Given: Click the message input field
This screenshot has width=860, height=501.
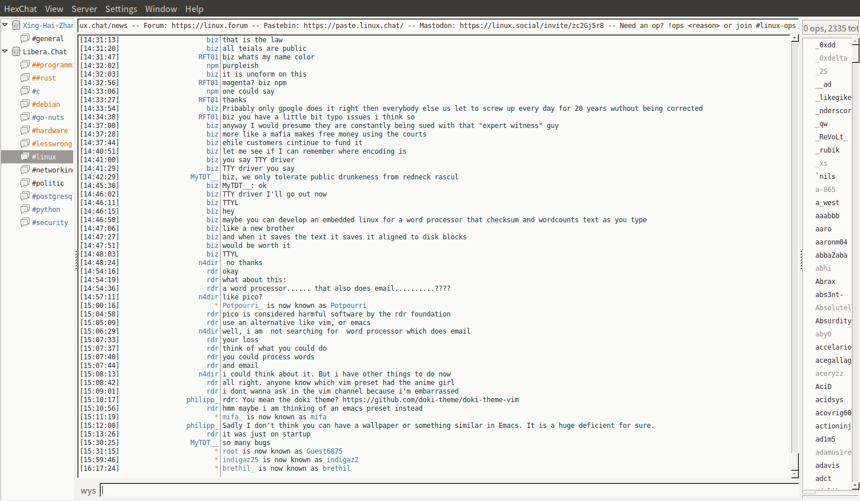Looking at the screenshot, I should click(x=449, y=490).
